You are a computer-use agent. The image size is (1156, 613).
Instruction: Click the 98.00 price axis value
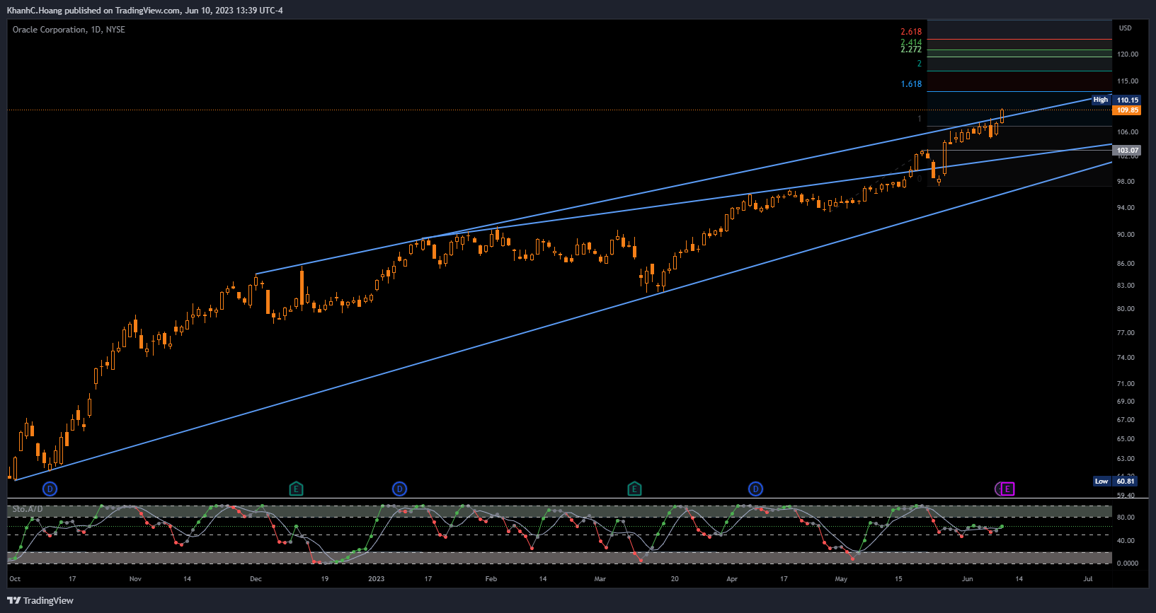tap(1126, 182)
